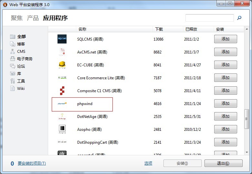Click the 退出(E) exit button
The image size is (252, 174).
(x=223, y=163)
